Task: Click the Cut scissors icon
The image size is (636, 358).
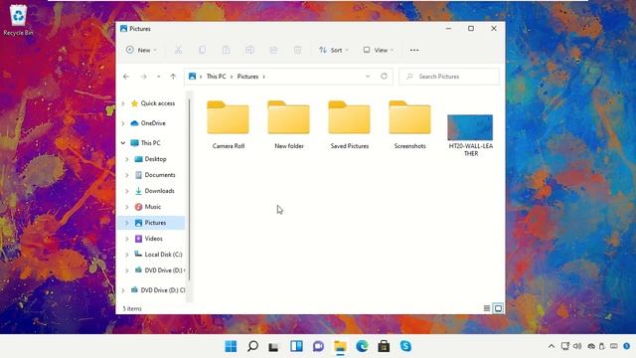Action: click(x=178, y=50)
